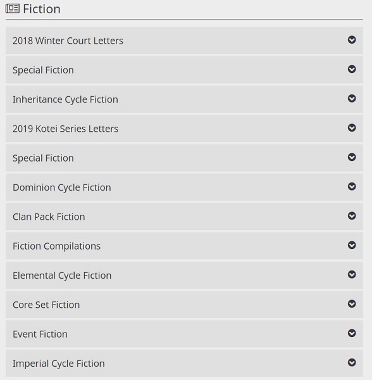Expand the Elemental Cycle Fiction section
This screenshot has height=380, width=372.
click(184, 275)
